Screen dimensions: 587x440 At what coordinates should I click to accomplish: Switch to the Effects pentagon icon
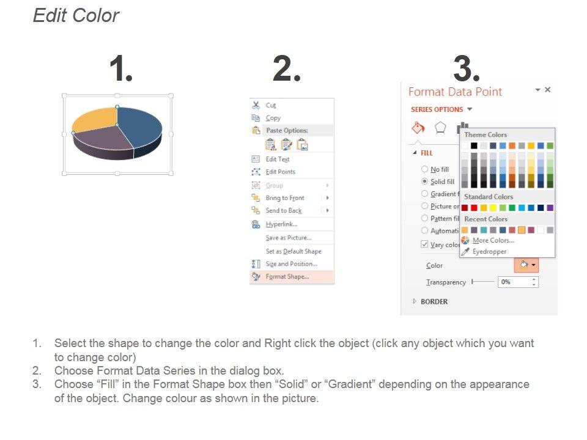click(440, 128)
